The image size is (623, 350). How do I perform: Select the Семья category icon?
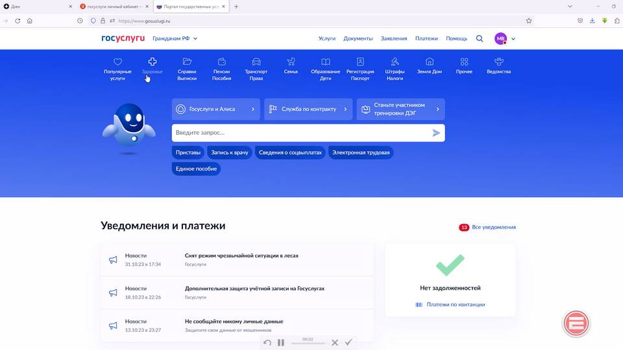291,62
